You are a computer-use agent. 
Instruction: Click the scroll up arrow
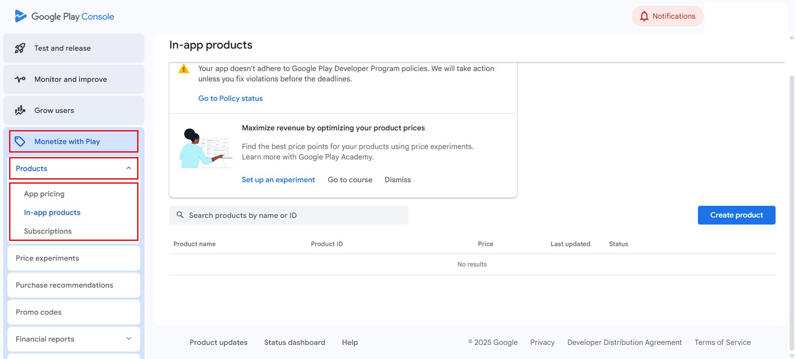pos(792,37)
